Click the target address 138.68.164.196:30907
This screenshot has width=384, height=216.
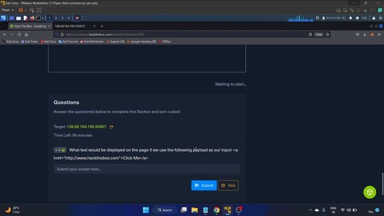(86, 127)
